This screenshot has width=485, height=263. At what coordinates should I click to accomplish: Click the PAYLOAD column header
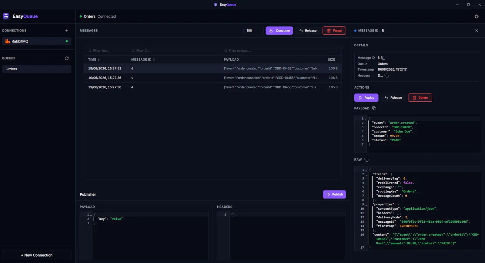[231, 60]
